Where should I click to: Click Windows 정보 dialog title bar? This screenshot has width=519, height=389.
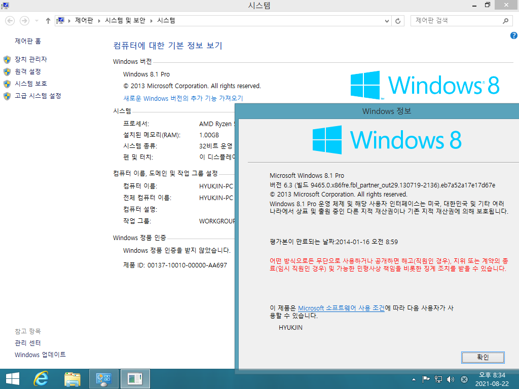pos(377,111)
